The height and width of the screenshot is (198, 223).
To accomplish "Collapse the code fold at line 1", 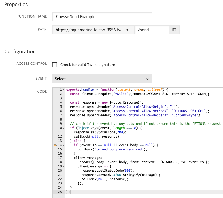I will pyautogui.click(x=63, y=90).
